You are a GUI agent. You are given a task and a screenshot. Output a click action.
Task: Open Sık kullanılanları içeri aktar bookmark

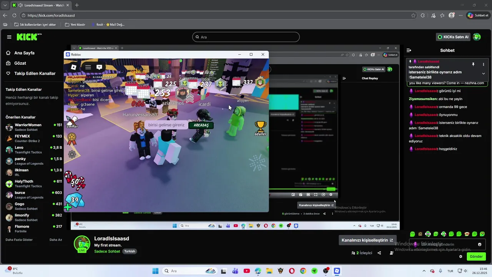(x=35, y=25)
